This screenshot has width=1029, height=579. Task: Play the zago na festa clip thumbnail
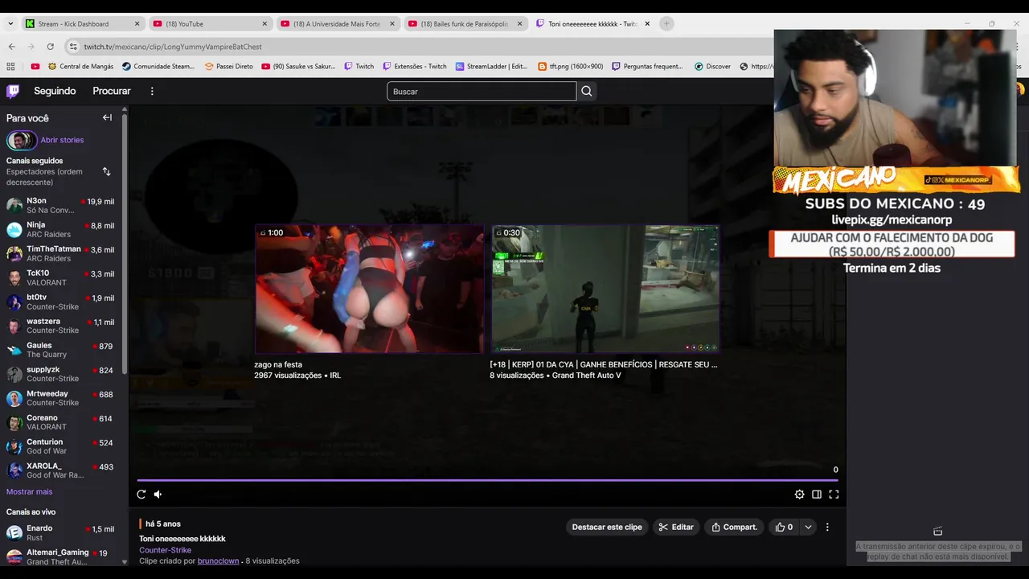pos(370,289)
